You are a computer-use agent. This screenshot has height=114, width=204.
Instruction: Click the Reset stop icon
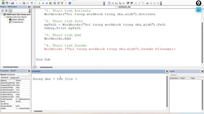tap(47, 3)
